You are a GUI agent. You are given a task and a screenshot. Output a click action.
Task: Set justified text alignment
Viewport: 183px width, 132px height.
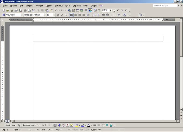pyautogui.click(x=84, y=15)
